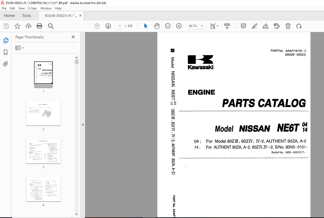The image size is (324, 218).
Task: Click the thumbnail panel scrollbar handle
Action: click(x=77, y=62)
